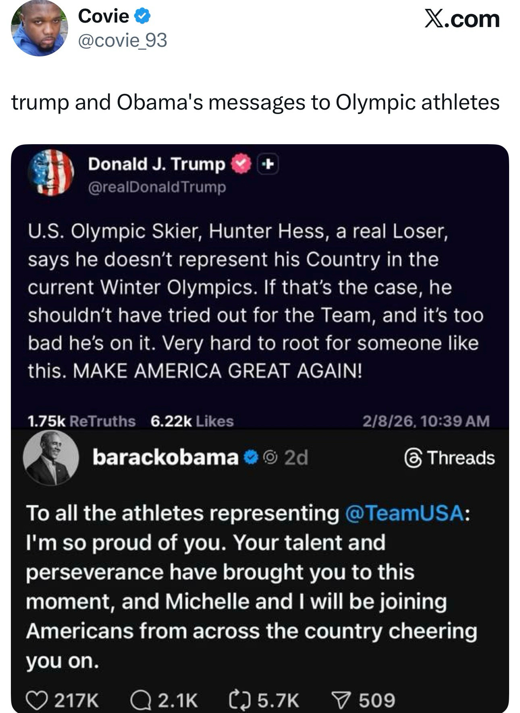Image resolution: width=520 pixels, height=713 pixels.
Task: Click the @realDonaldTrump handle
Action: pyautogui.click(x=157, y=187)
